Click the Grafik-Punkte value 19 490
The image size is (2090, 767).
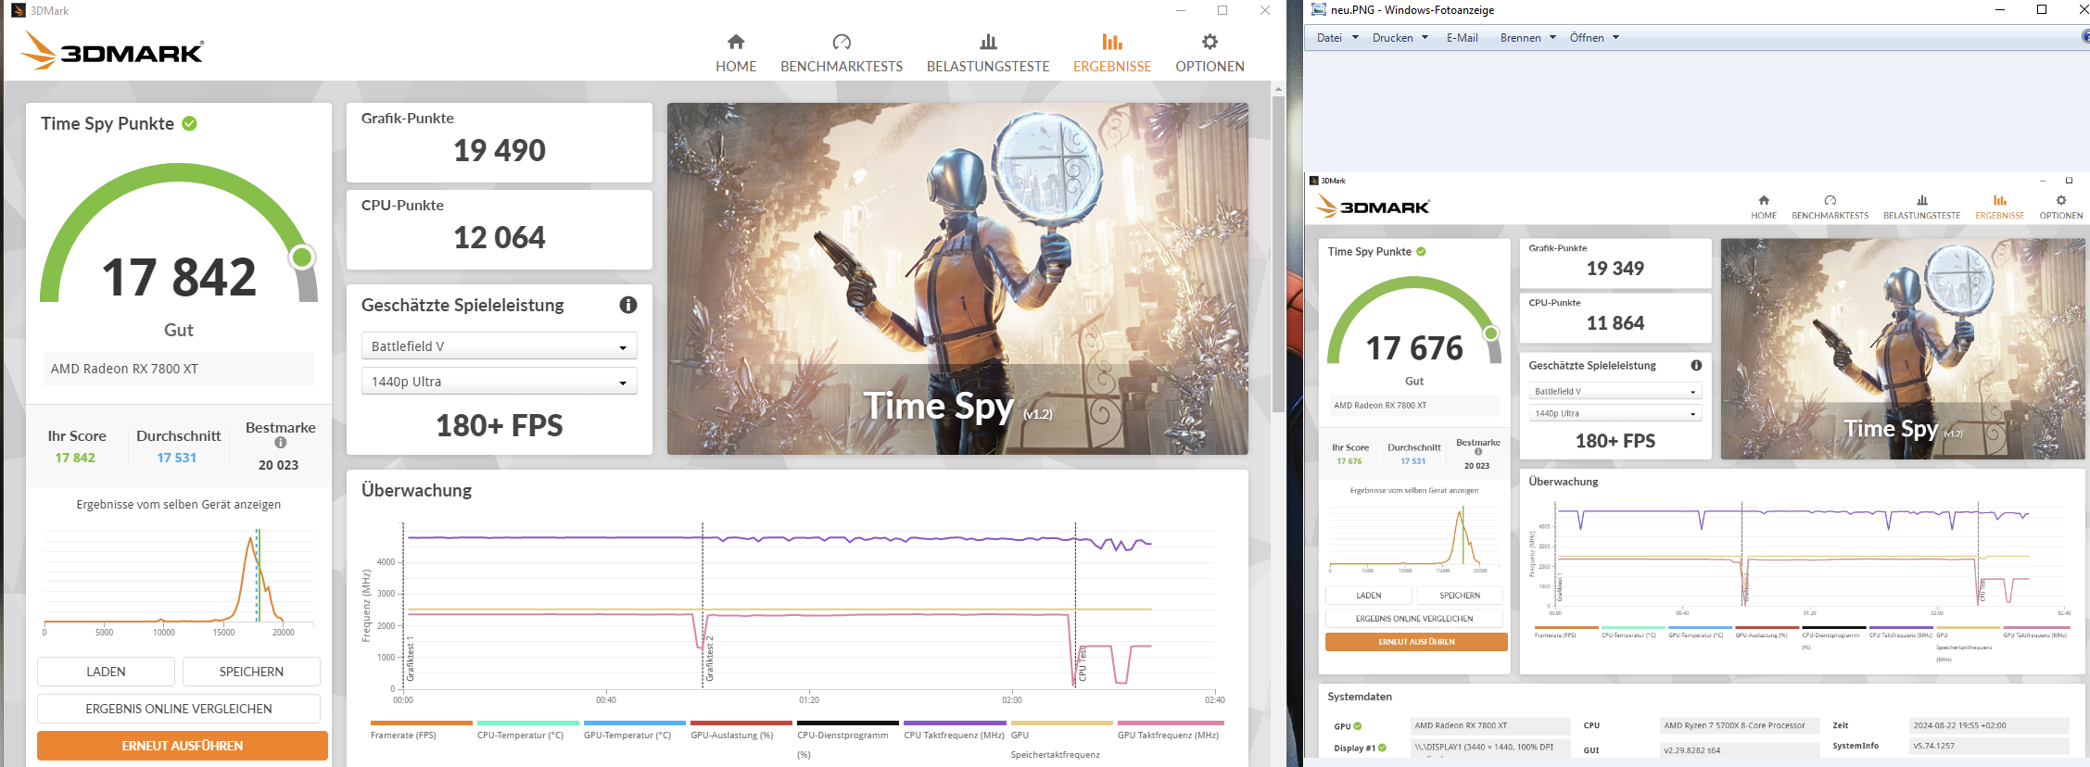tap(500, 150)
